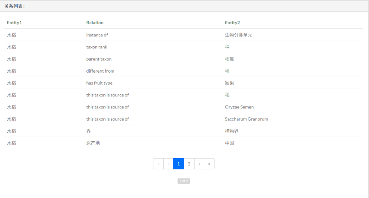Go to pagination page 2
The height and width of the screenshot is (198, 369).
point(189,164)
